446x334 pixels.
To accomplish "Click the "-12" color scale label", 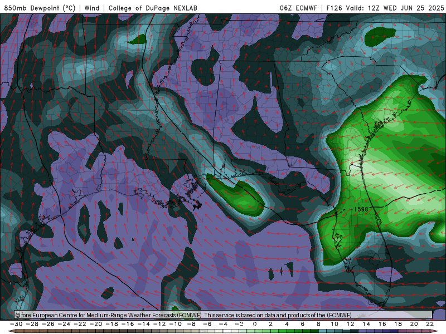I will click(x=159, y=324).
